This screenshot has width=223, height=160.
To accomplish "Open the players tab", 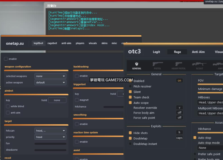I will (80, 43).
